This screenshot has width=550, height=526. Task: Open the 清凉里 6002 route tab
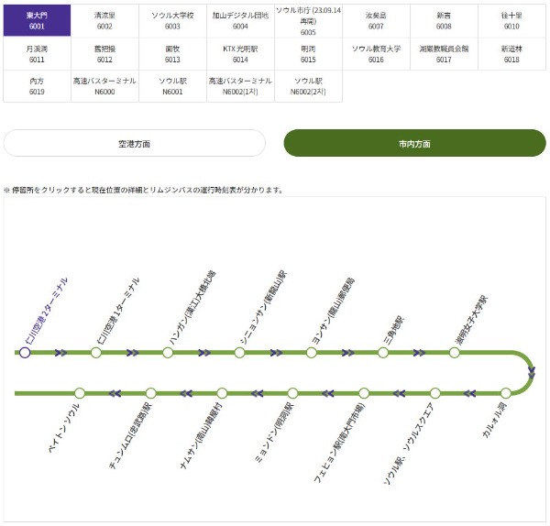click(x=104, y=21)
